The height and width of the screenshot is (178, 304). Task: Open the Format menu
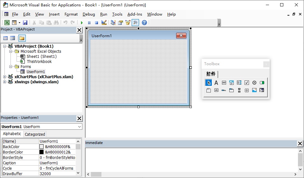coord(71,14)
